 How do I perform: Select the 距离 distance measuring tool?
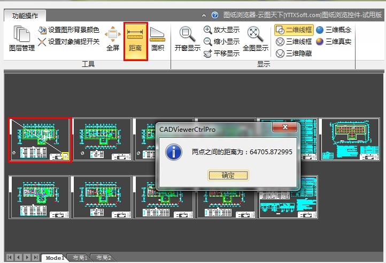point(135,41)
